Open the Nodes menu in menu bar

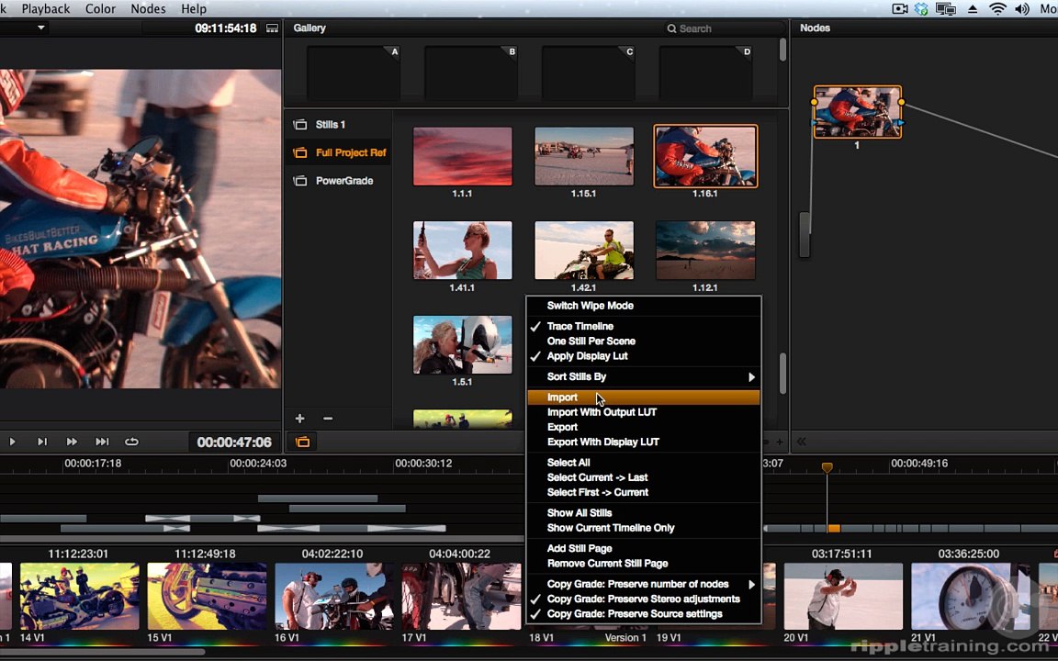[148, 9]
